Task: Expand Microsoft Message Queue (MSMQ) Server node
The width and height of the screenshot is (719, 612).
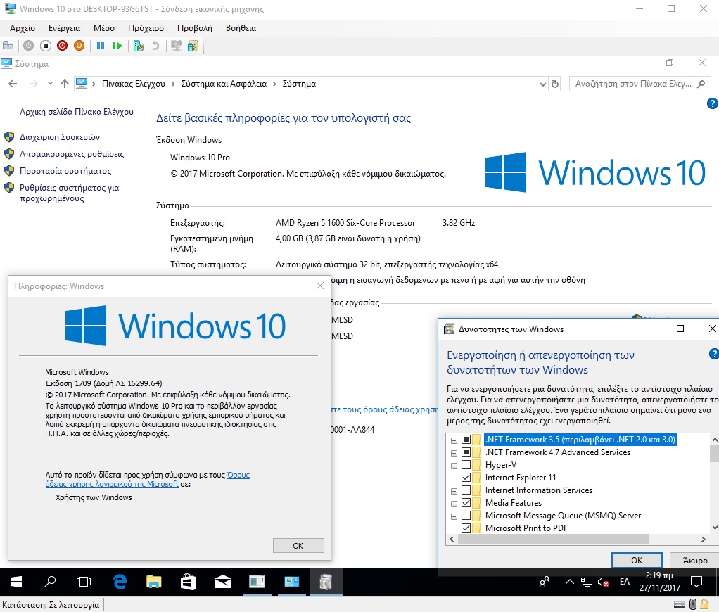Action: pyautogui.click(x=454, y=516)
